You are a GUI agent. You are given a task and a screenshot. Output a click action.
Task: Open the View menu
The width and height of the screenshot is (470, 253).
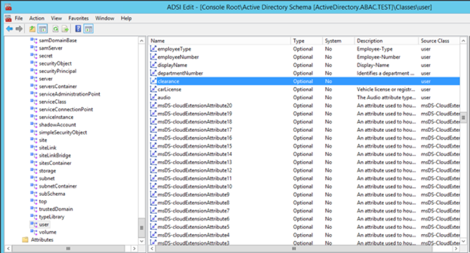[56, 18]
